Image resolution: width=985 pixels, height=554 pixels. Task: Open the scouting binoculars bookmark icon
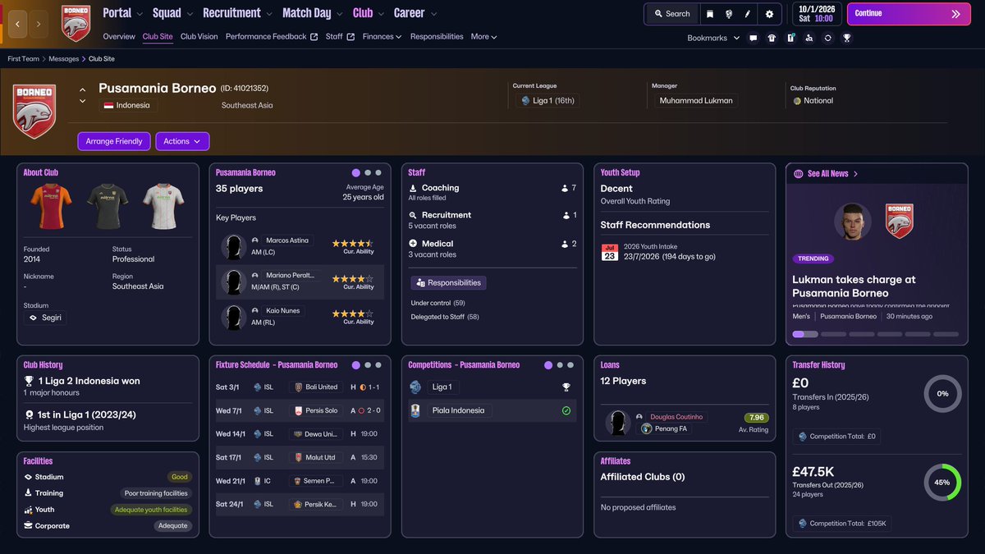[x=809, y=38]
